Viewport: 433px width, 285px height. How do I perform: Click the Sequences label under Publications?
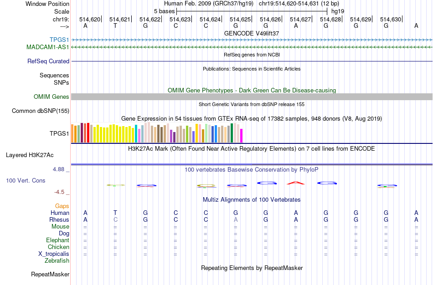pyautogui.click(x=54, y=75)
